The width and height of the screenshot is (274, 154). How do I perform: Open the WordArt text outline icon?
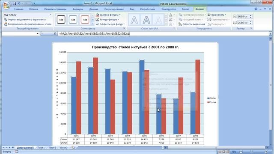pyautogui.click(x=170, y=20)
